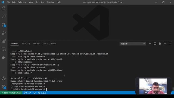
Task: Close the terminal panel
Action: (170, 44)
